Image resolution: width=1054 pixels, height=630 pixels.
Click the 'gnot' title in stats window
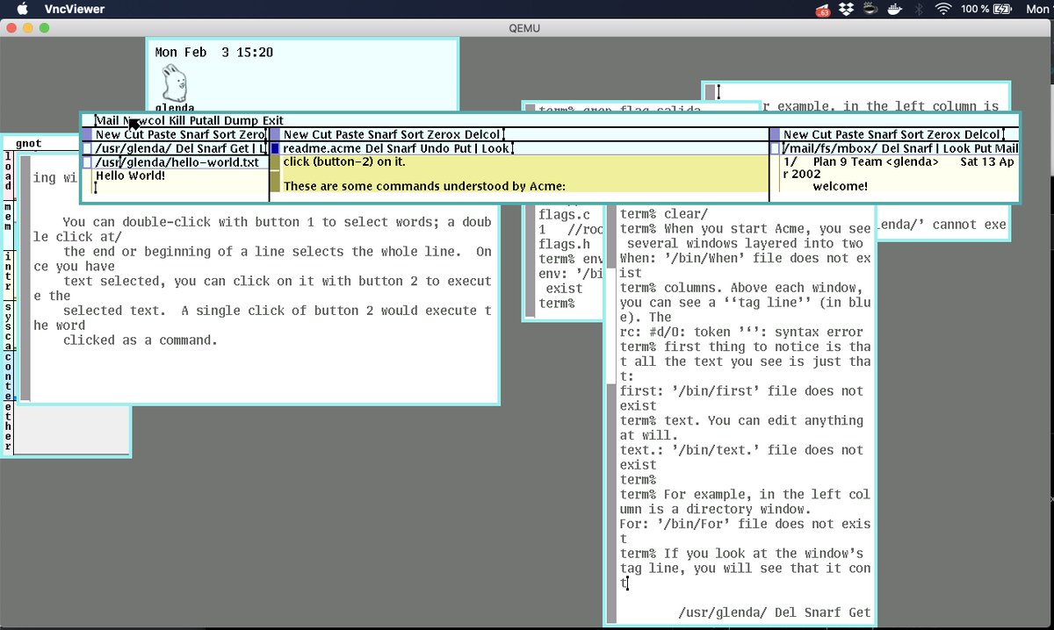(28, 143)
